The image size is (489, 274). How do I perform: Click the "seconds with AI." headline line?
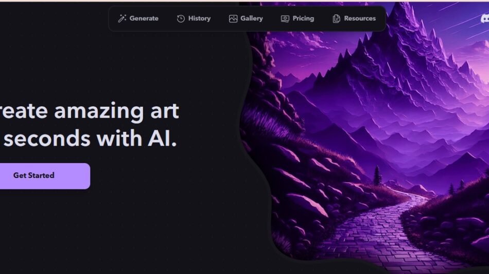(x=90, y=139)
